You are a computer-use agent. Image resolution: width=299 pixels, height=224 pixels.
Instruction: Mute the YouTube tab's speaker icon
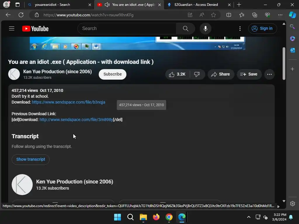tap(107, 5)
